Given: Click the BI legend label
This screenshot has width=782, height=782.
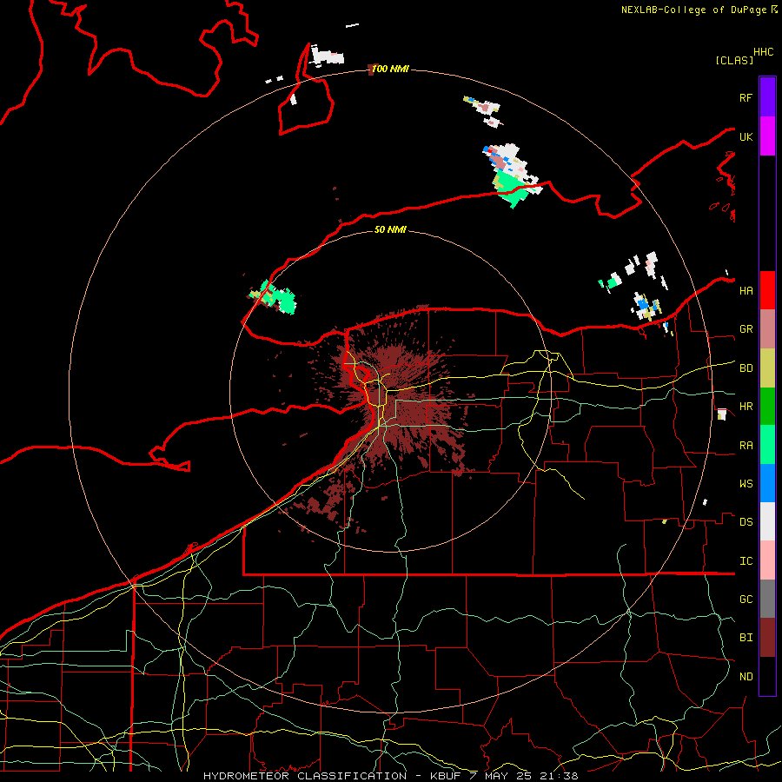Looking at the screenshot, I should click(x=746, y=638).
